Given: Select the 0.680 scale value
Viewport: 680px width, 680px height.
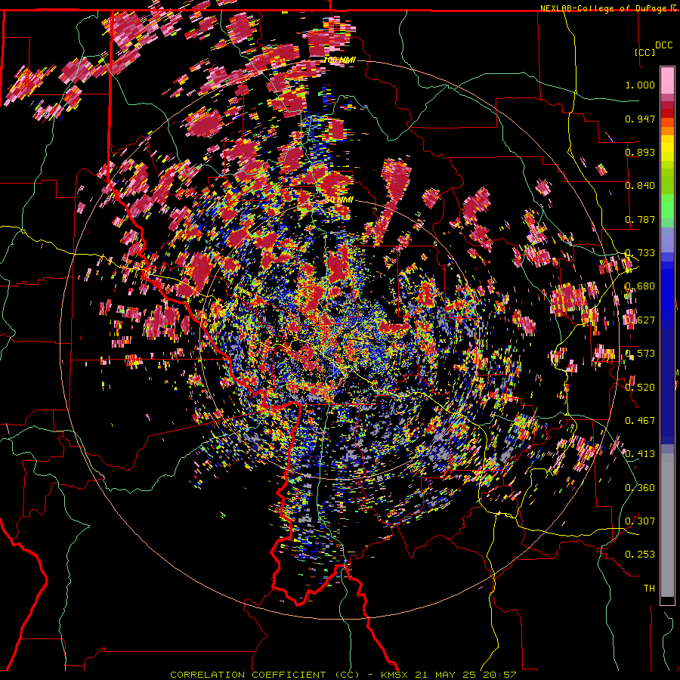Looking at the screenshot, I should pos(640,286).
